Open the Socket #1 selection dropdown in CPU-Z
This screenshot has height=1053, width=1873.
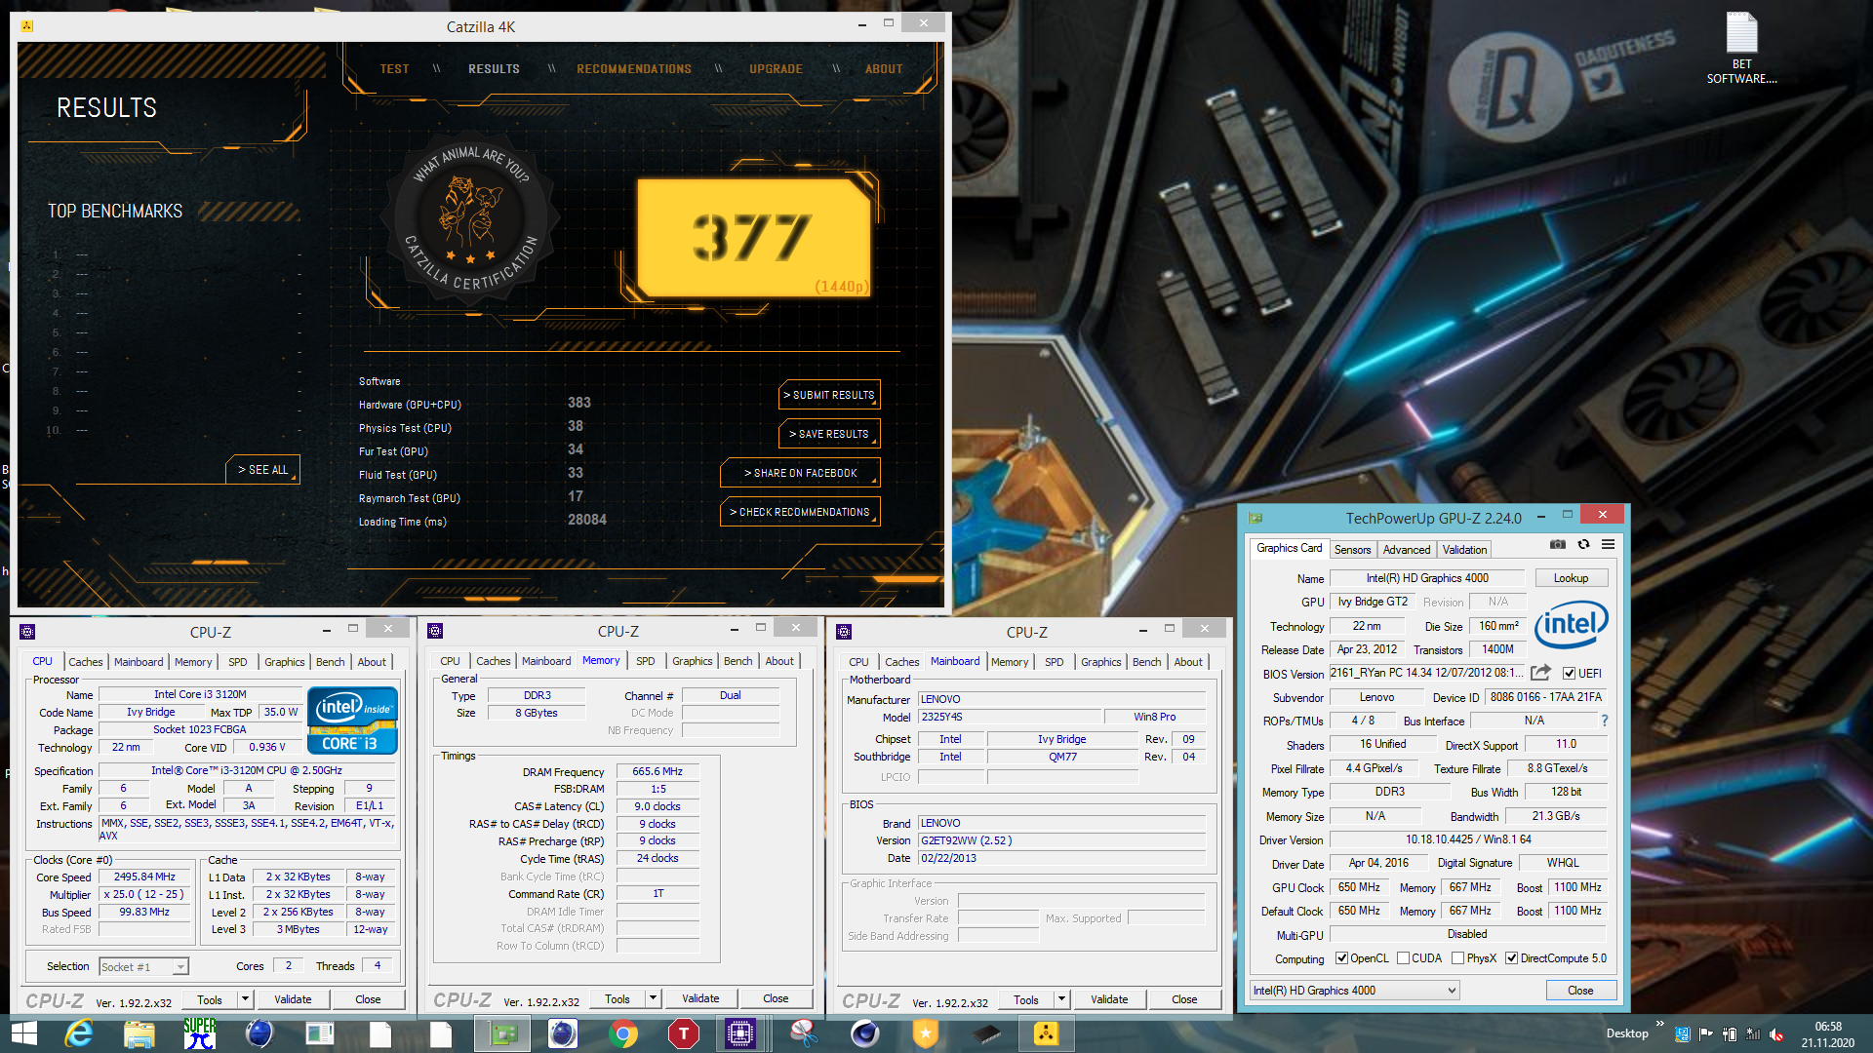tap(143, 967)
